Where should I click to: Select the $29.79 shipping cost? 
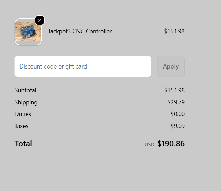coord(176,102)
